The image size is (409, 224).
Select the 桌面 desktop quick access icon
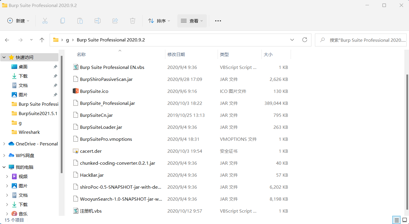pyautogui.click(x=14, y=67)
